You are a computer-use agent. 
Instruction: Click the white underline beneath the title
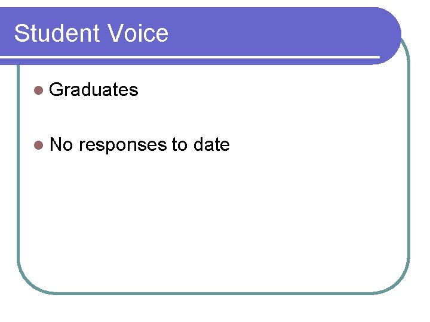(190, 57)
